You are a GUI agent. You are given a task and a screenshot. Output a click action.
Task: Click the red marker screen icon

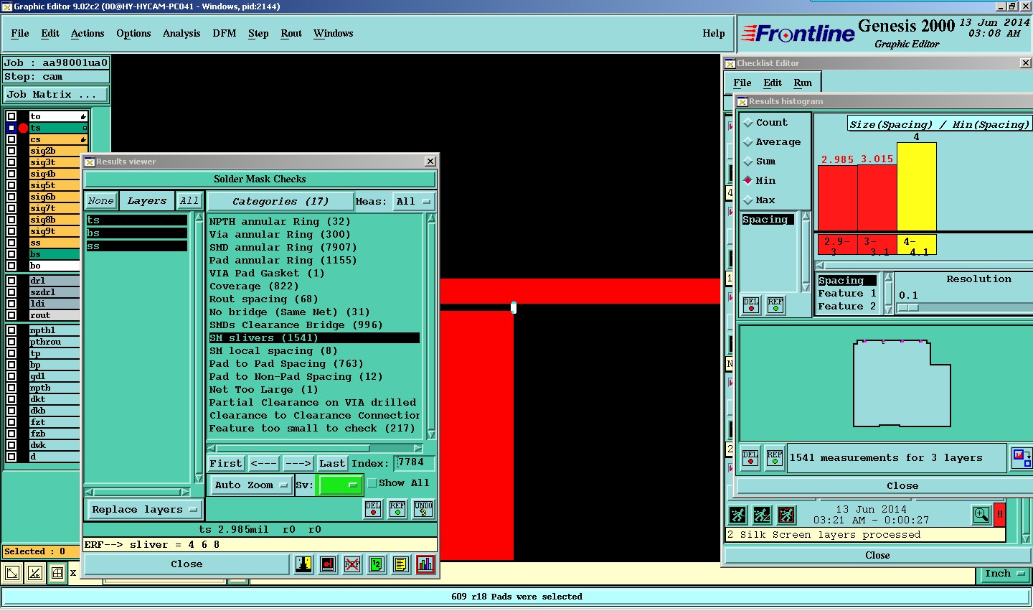[328, 564]
